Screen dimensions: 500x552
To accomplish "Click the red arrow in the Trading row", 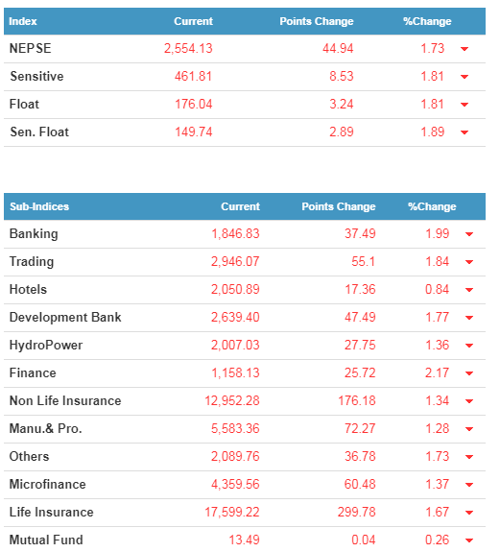I will coord(469,262).
